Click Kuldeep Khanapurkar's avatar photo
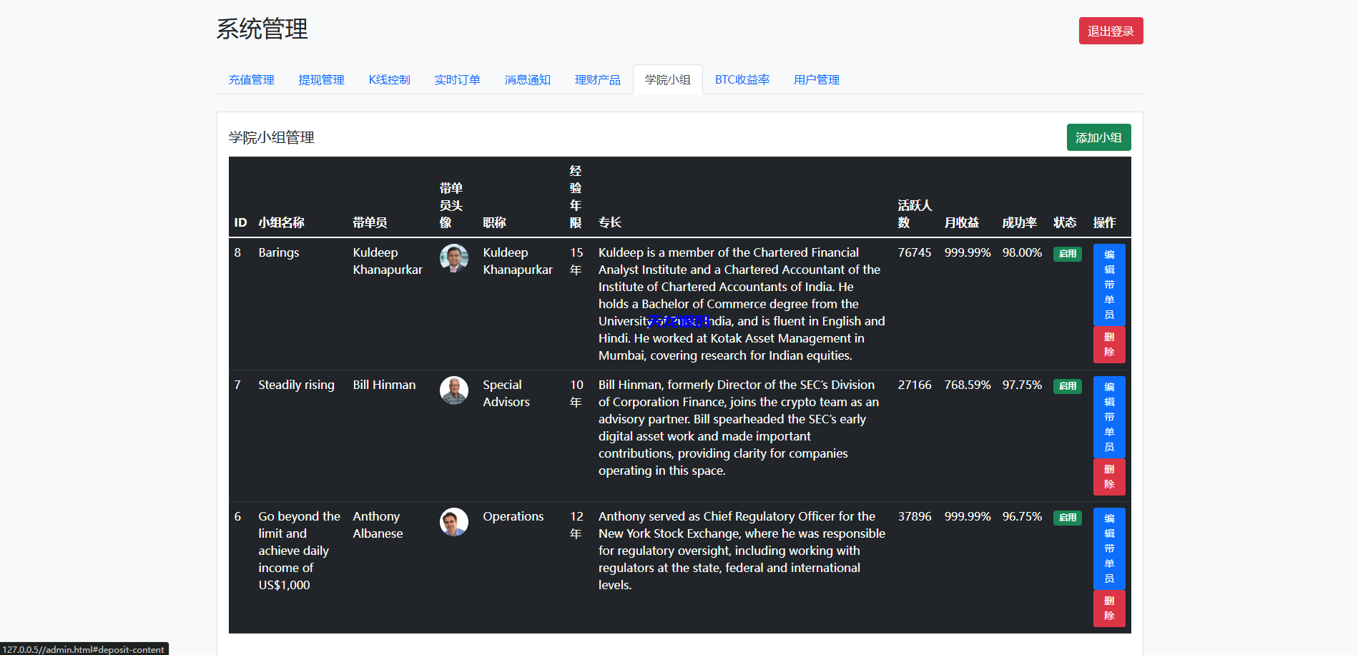The width and height of the screenshot is (1358, 655). coord(453,258)
